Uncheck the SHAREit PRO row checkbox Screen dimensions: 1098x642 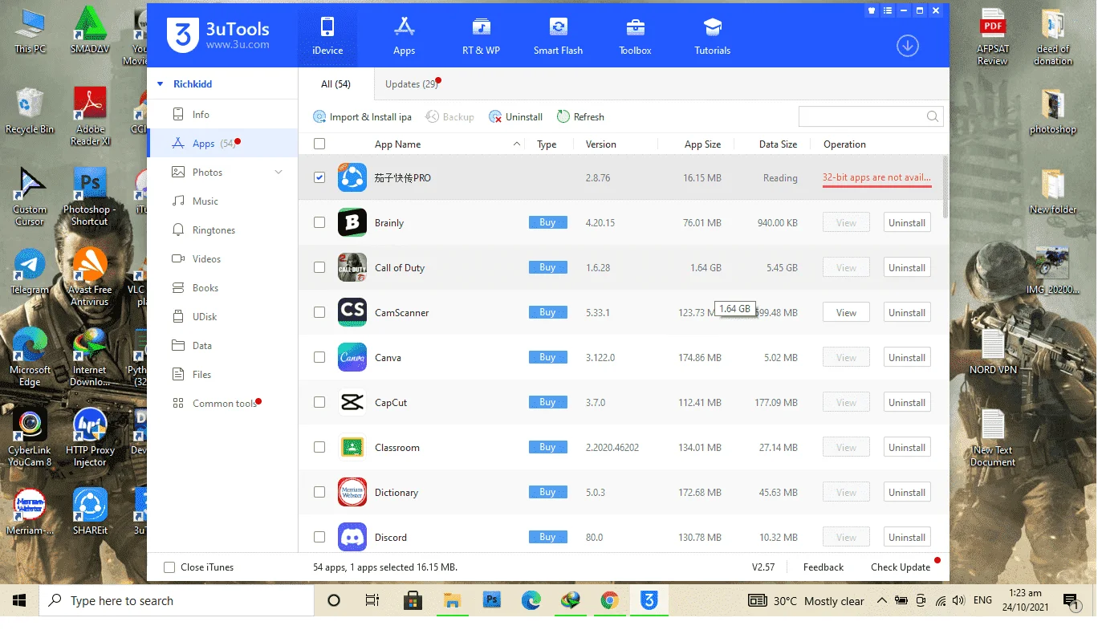click(x=319, y=177)
